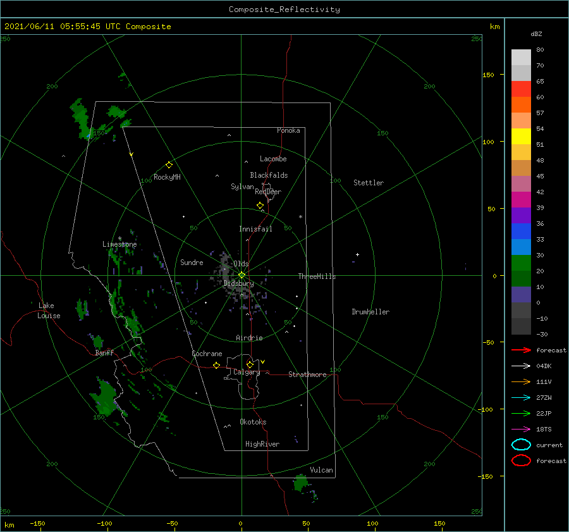Click the asterisk marker above Limestone
Viewport: 569px width, 532px height.
[x=119, y=238]
